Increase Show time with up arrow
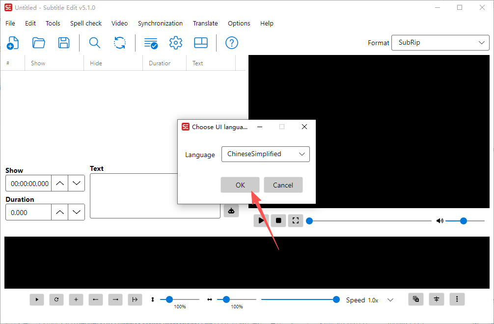The height and width of the screenshot is (324, 494). pyautogui.click(x=60, y=183)
